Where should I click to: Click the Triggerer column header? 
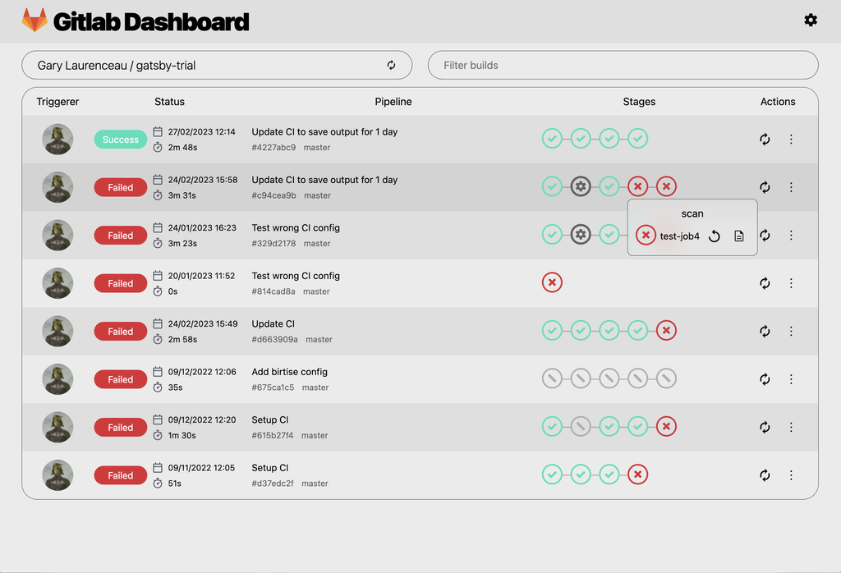57,101
